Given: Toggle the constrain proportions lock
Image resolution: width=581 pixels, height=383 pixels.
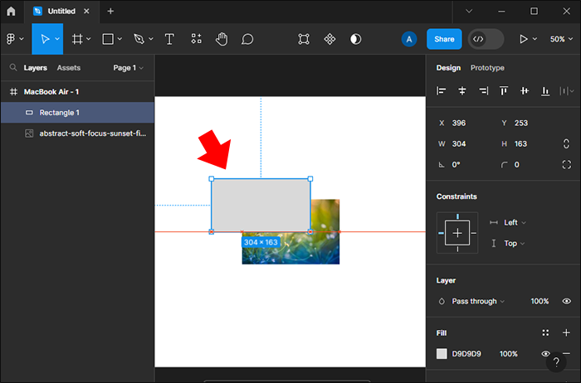Looking at the screenshot, I should (x=566, y=143).
